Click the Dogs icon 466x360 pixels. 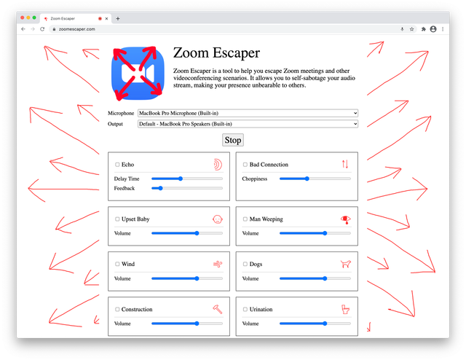346,264
